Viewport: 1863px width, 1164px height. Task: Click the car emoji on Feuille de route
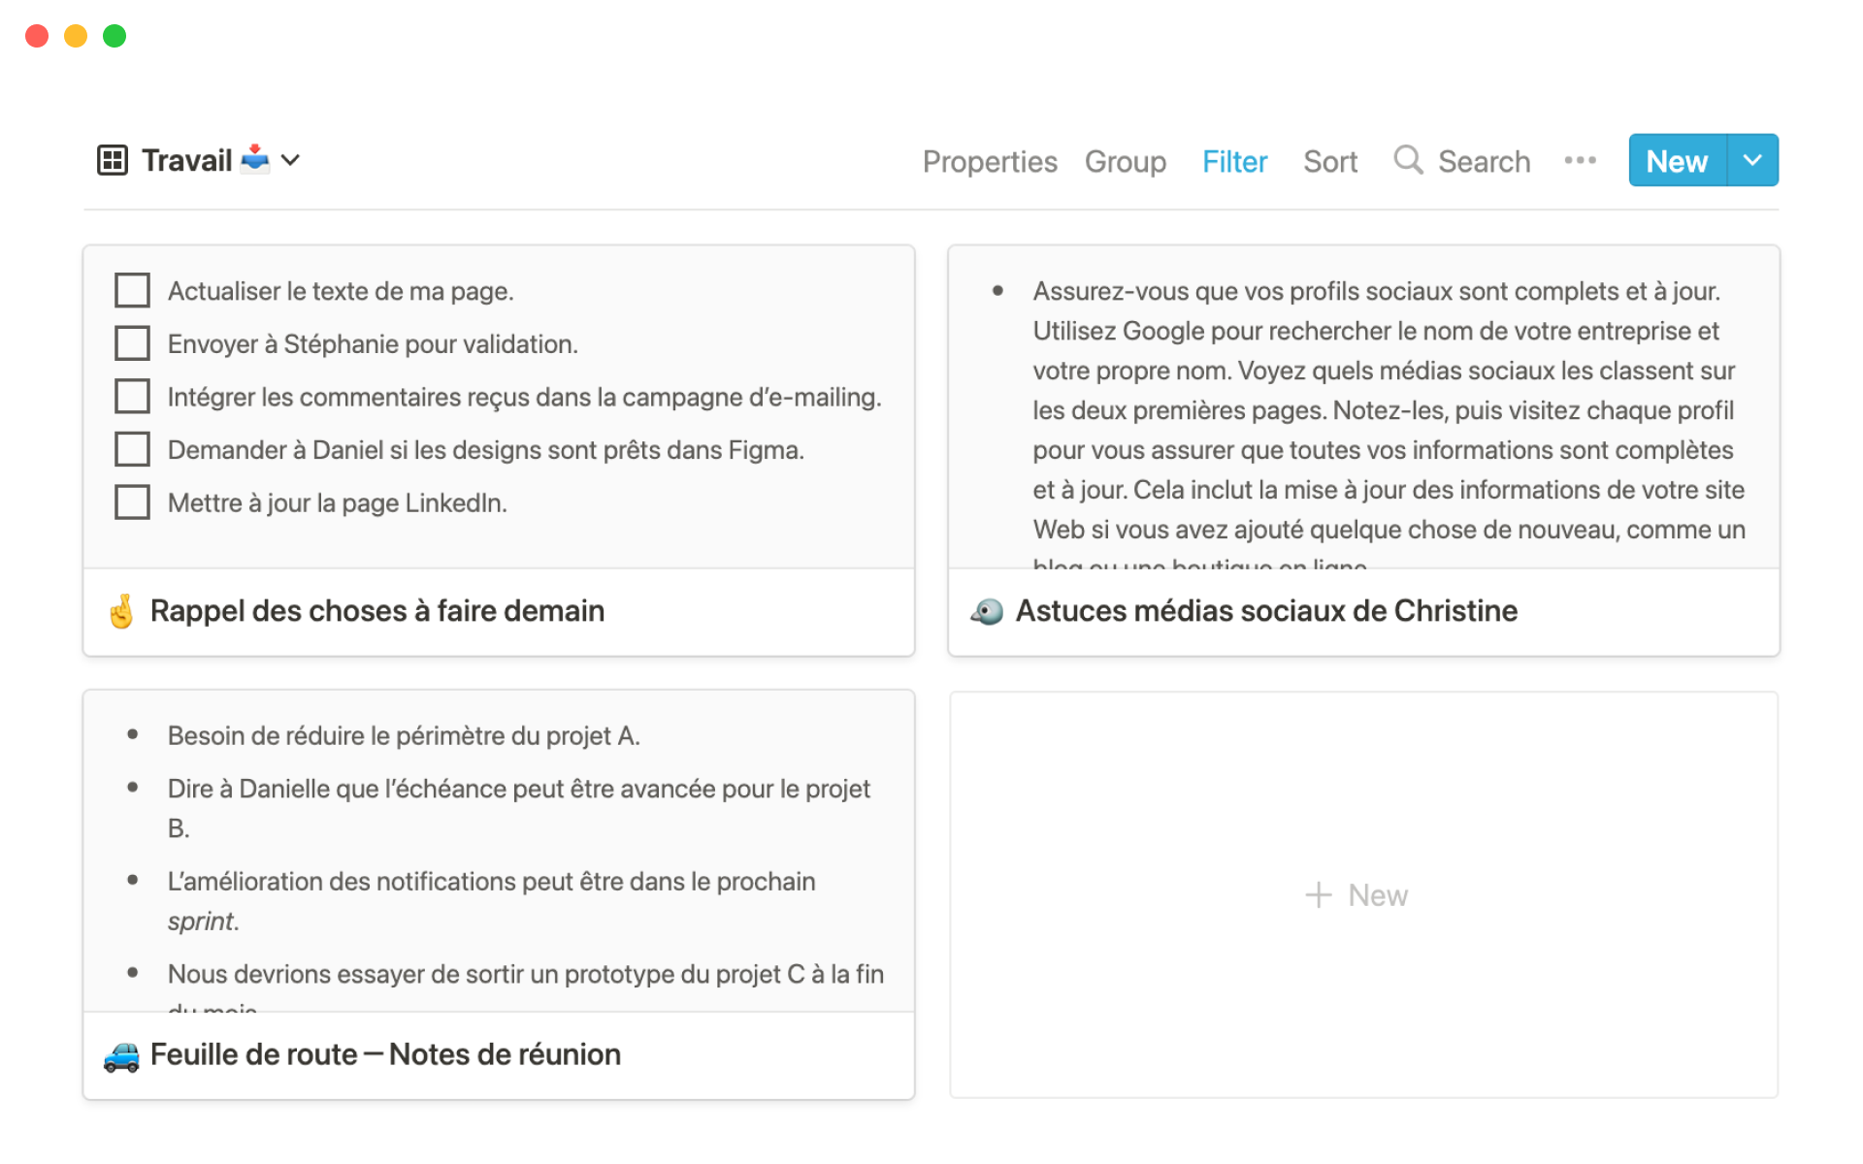(x=121, y=1055)
